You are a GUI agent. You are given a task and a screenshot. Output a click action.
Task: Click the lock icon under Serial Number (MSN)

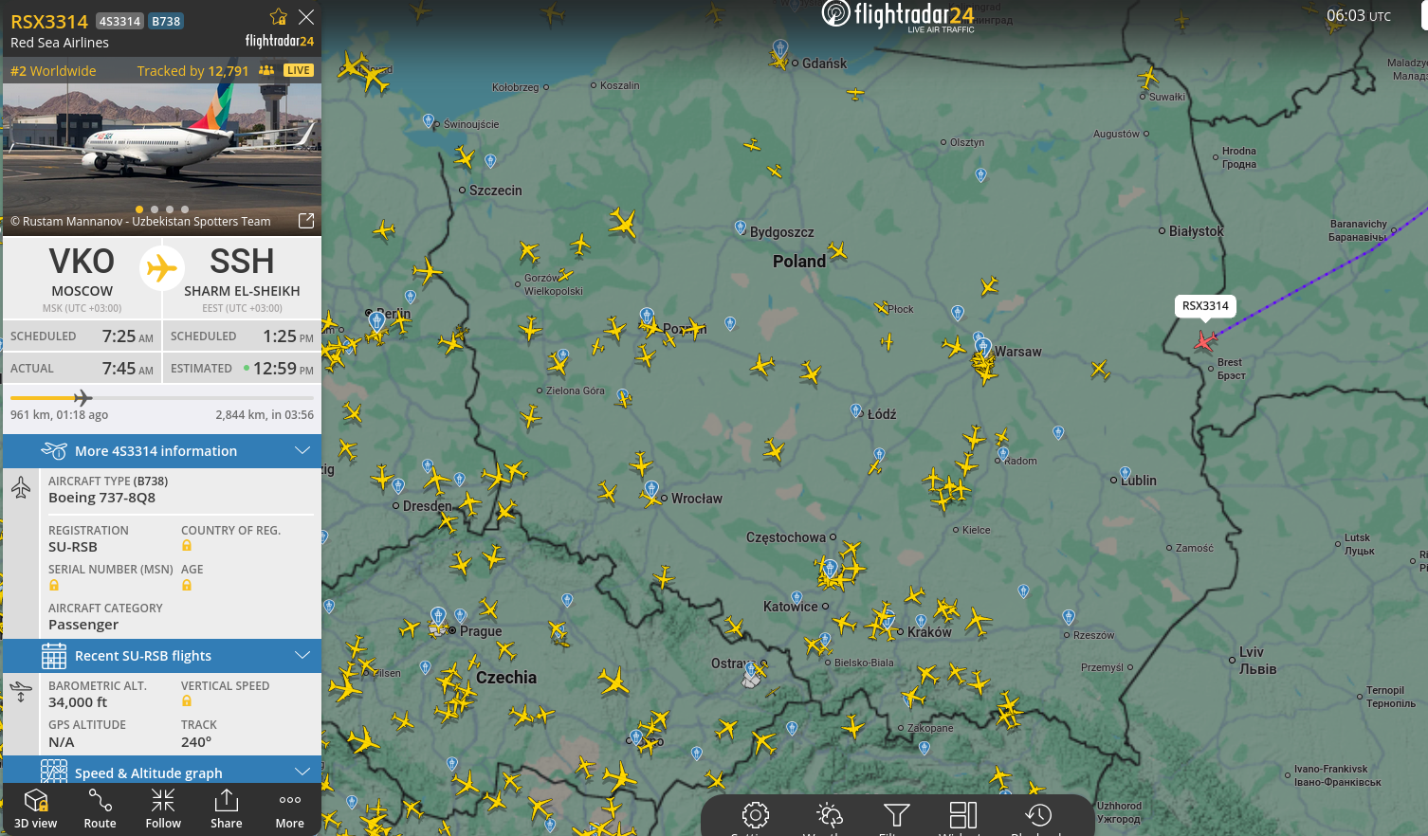pyautogui.click(x=54, y=585)
